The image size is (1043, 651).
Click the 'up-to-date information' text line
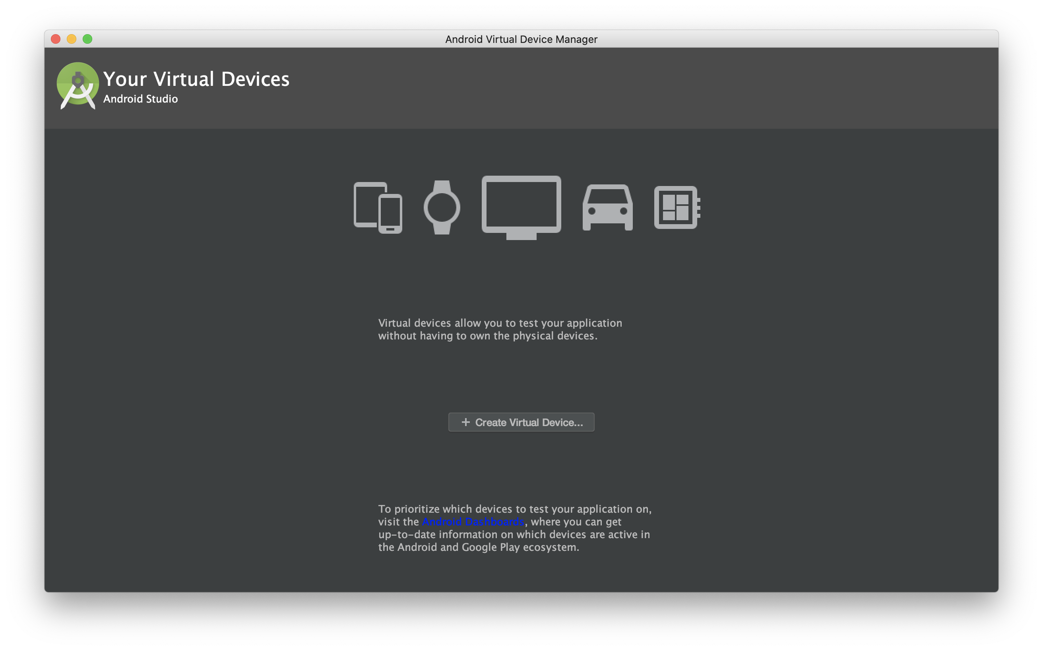(514, 534)
